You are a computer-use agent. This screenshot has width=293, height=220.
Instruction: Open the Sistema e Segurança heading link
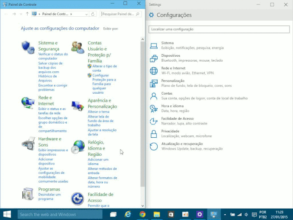(49, 46)
